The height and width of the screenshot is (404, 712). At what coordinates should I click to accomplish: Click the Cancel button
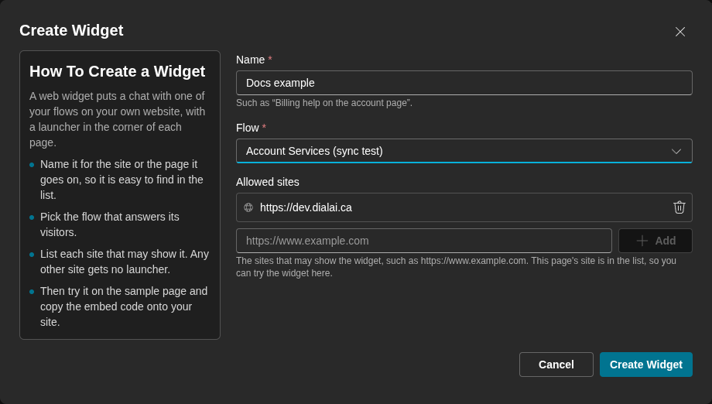556,365
